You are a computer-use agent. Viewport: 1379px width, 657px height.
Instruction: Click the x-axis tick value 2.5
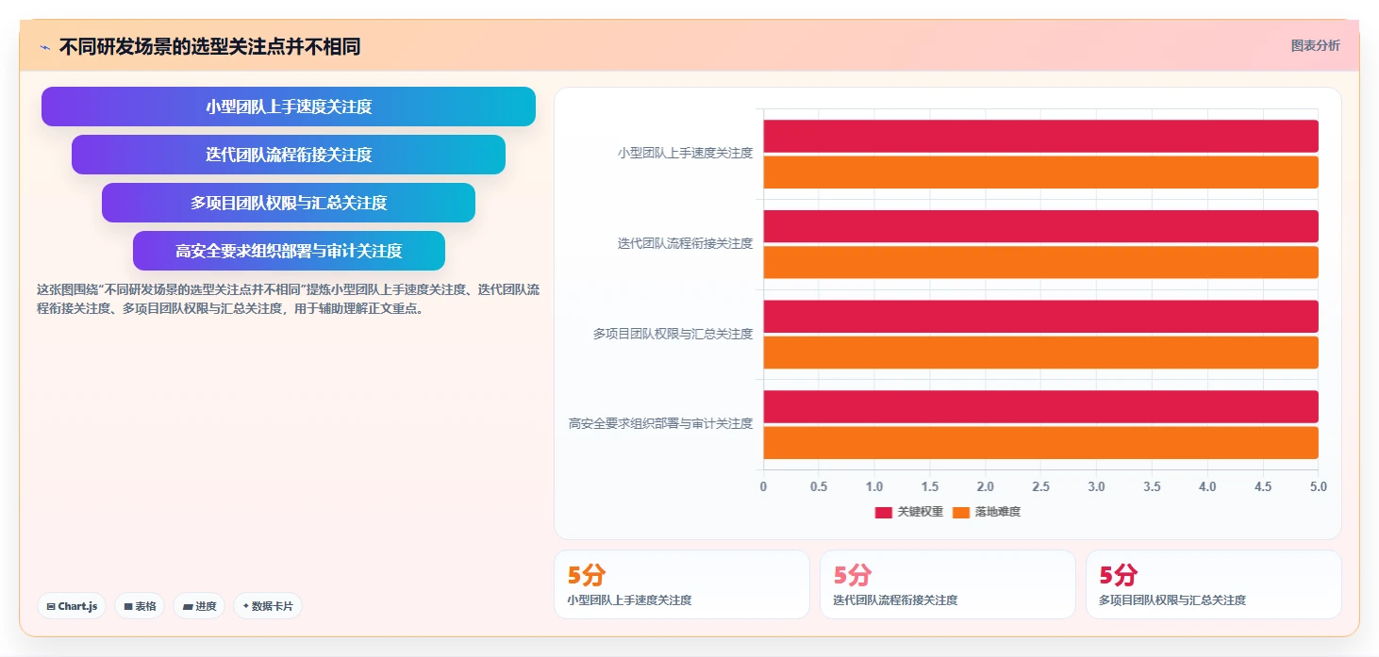coord(1040,486)
